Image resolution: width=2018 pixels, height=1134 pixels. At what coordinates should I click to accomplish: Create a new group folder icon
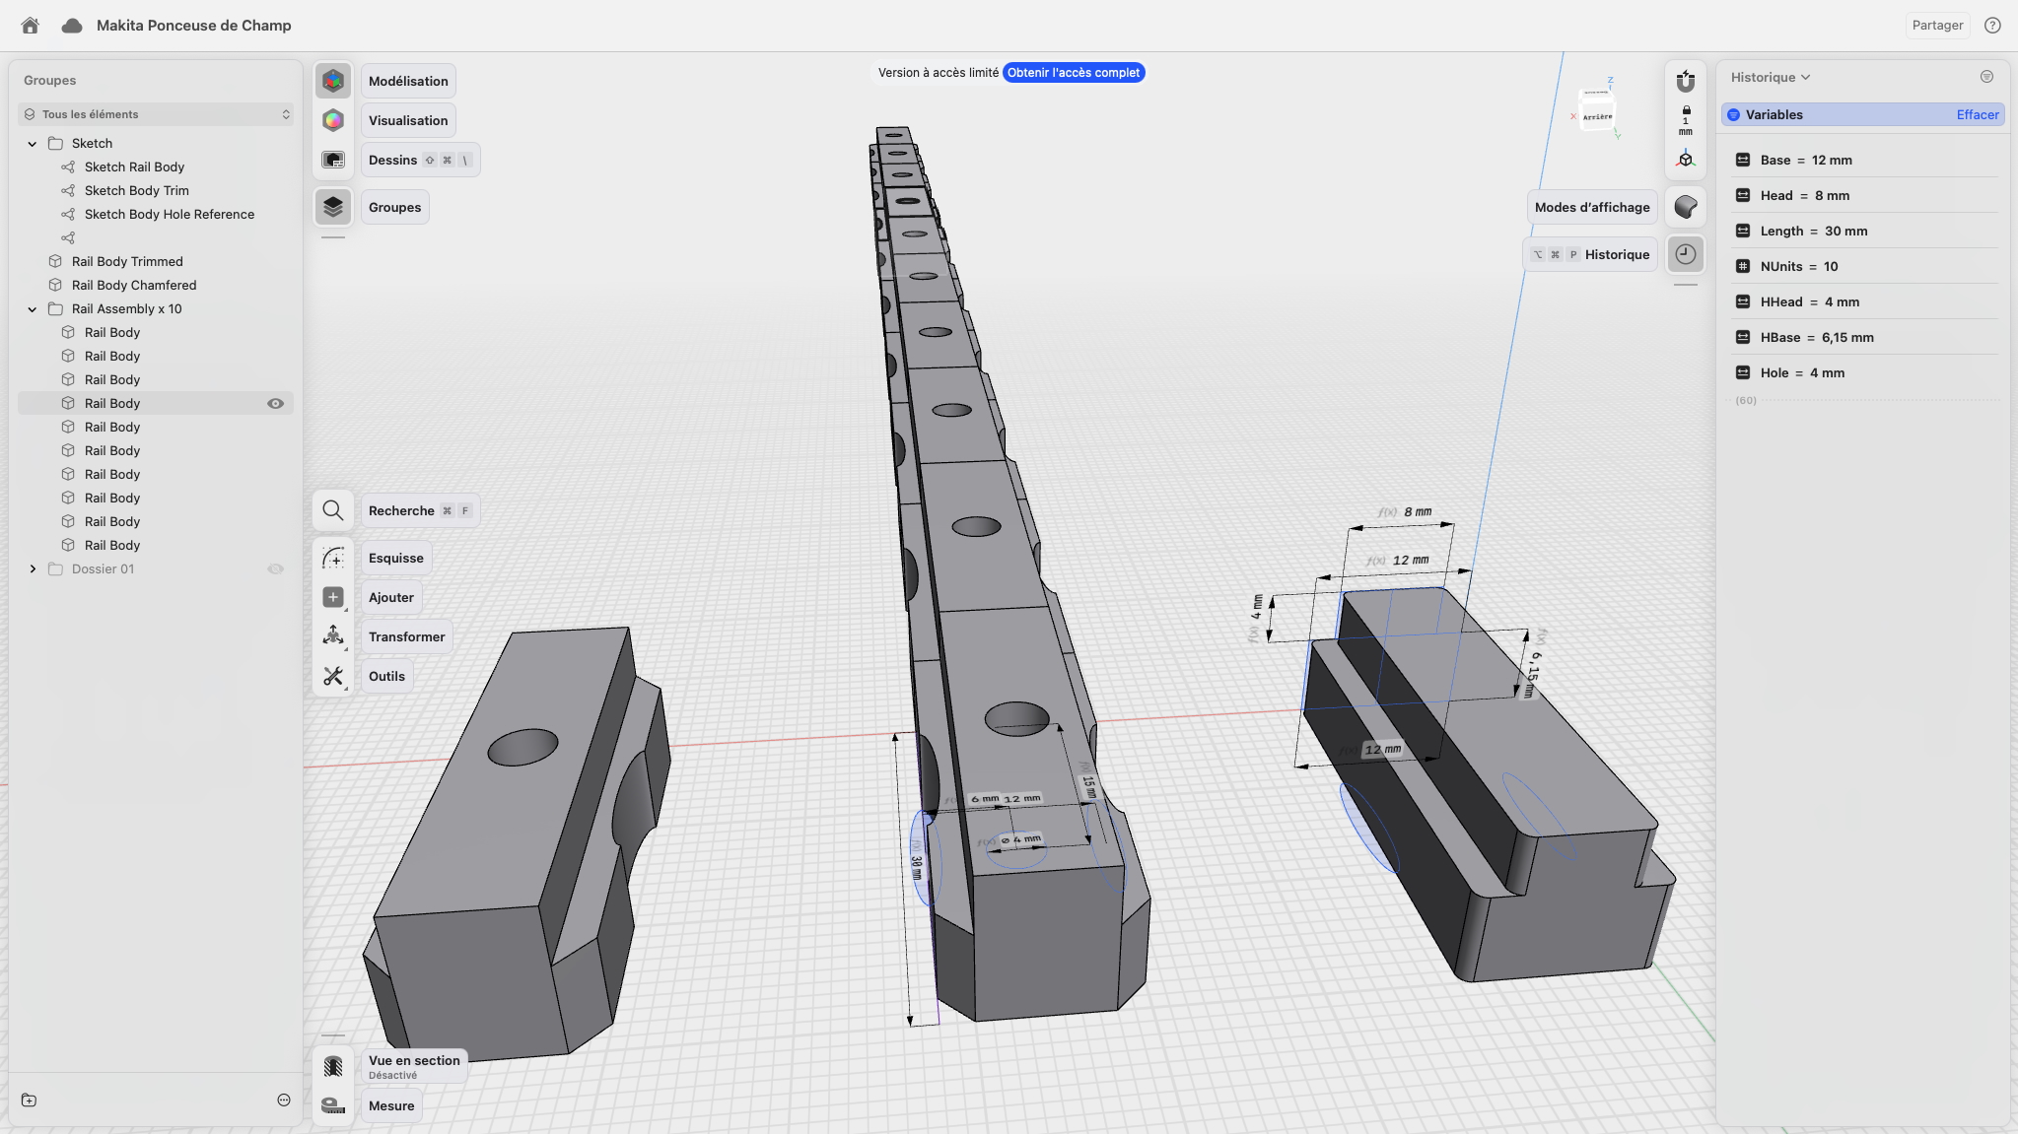(x=29, y=1101)
